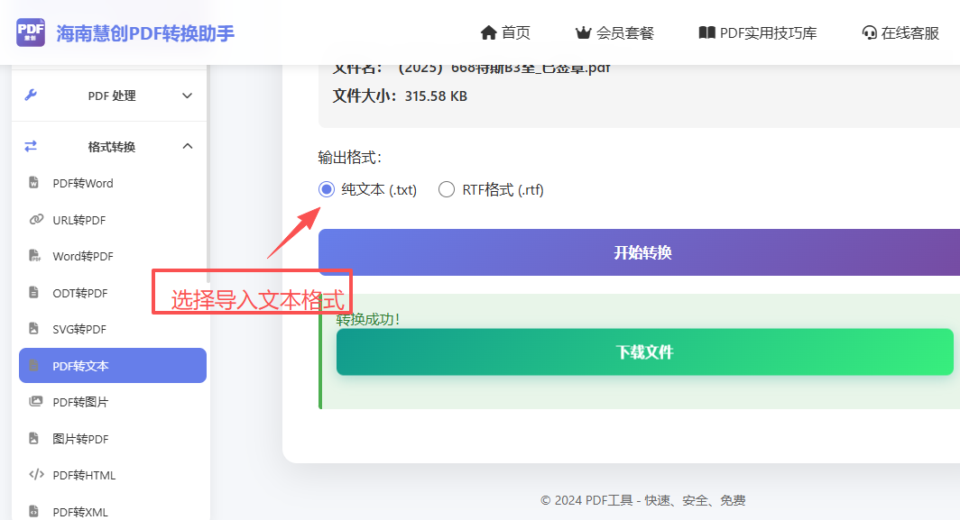Click the green 下载文件 button
This screenshot has height=520, width=960.
pyautogui.click(x=645, y=351)
